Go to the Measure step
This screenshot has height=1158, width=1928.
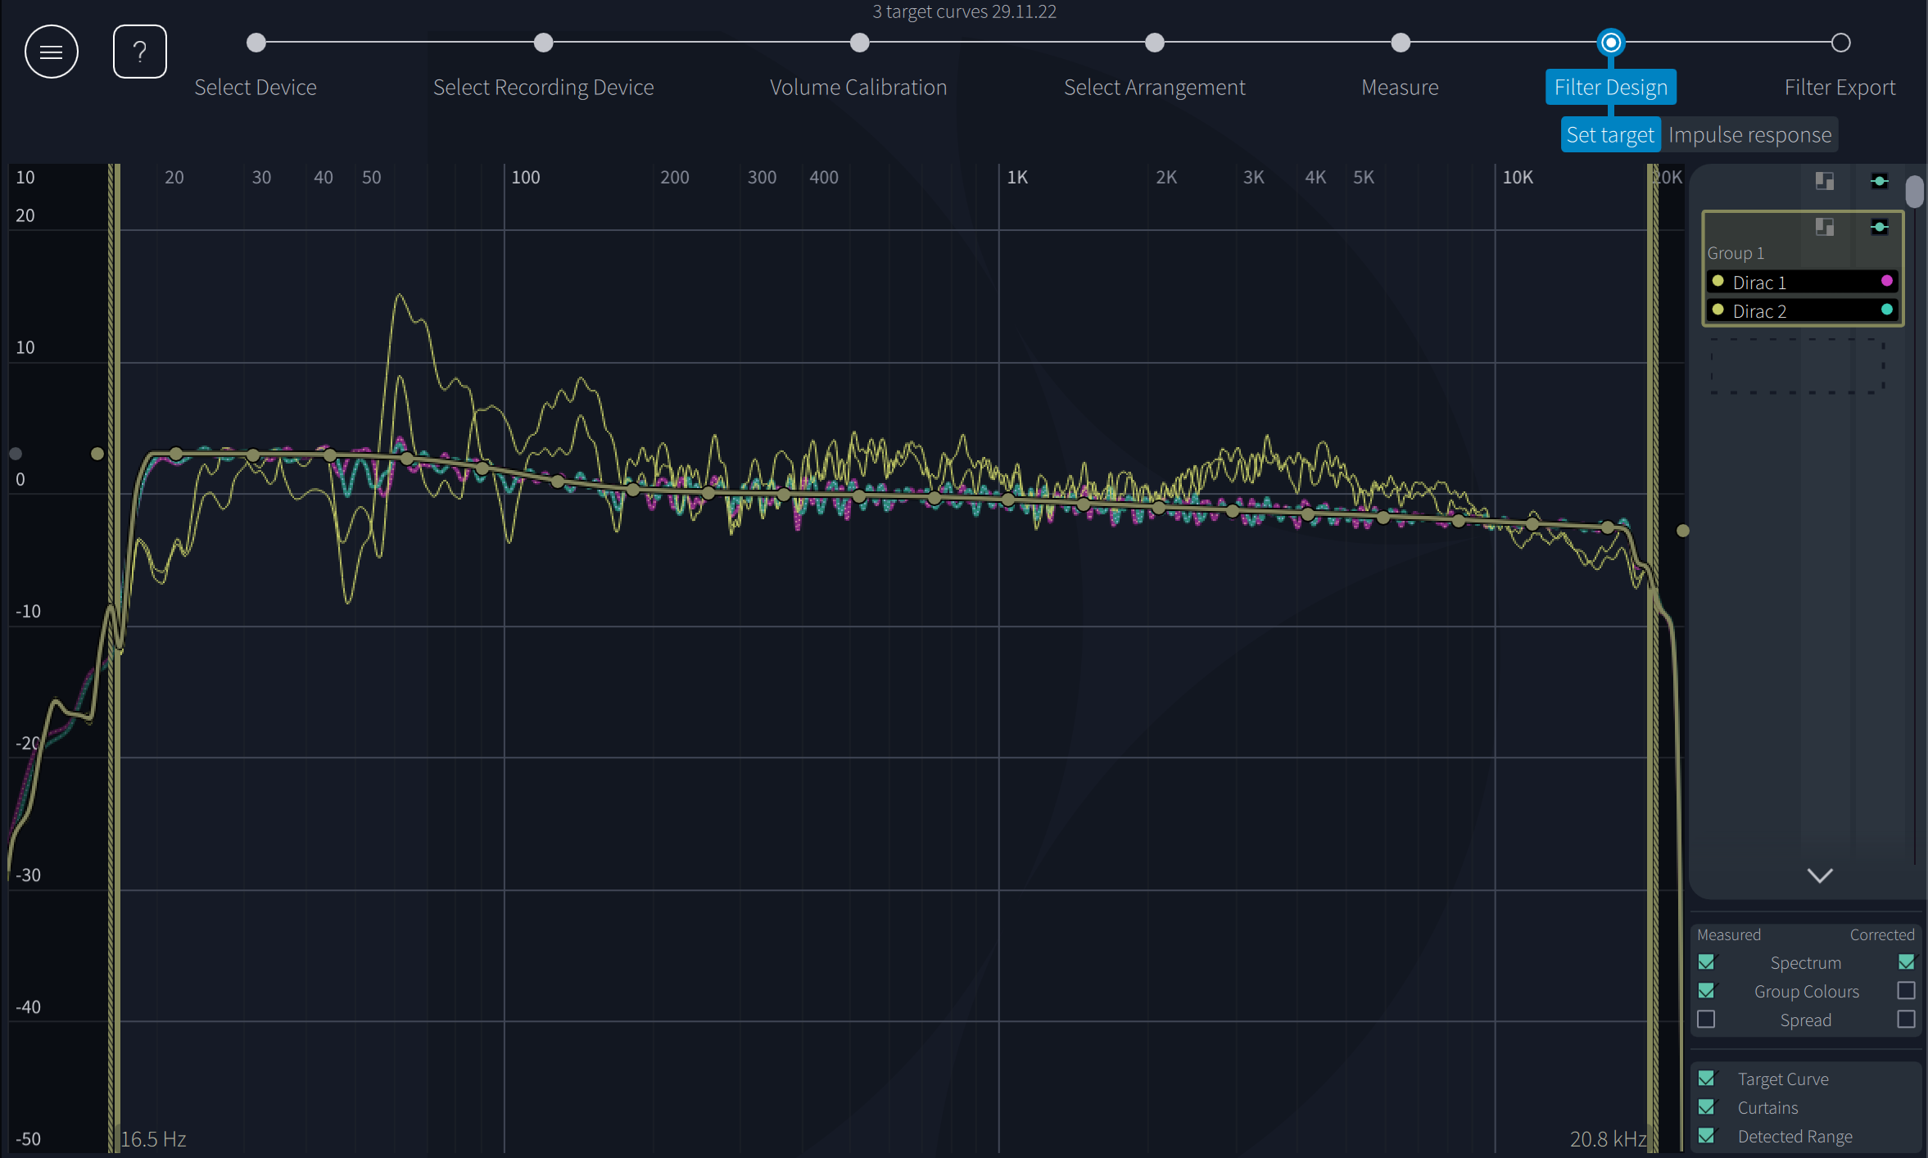(1401, 87)
